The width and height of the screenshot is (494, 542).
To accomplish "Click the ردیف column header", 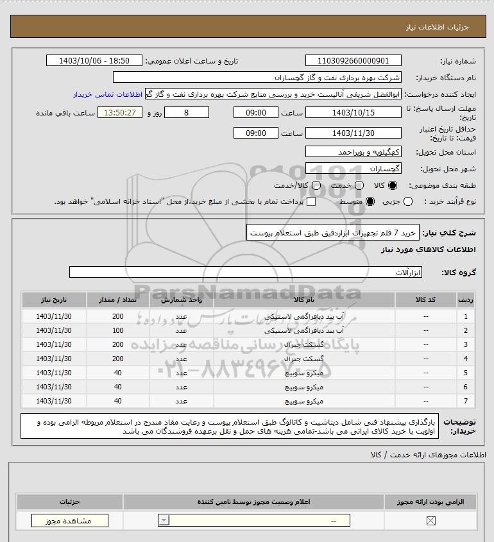I will click(465, 300).
